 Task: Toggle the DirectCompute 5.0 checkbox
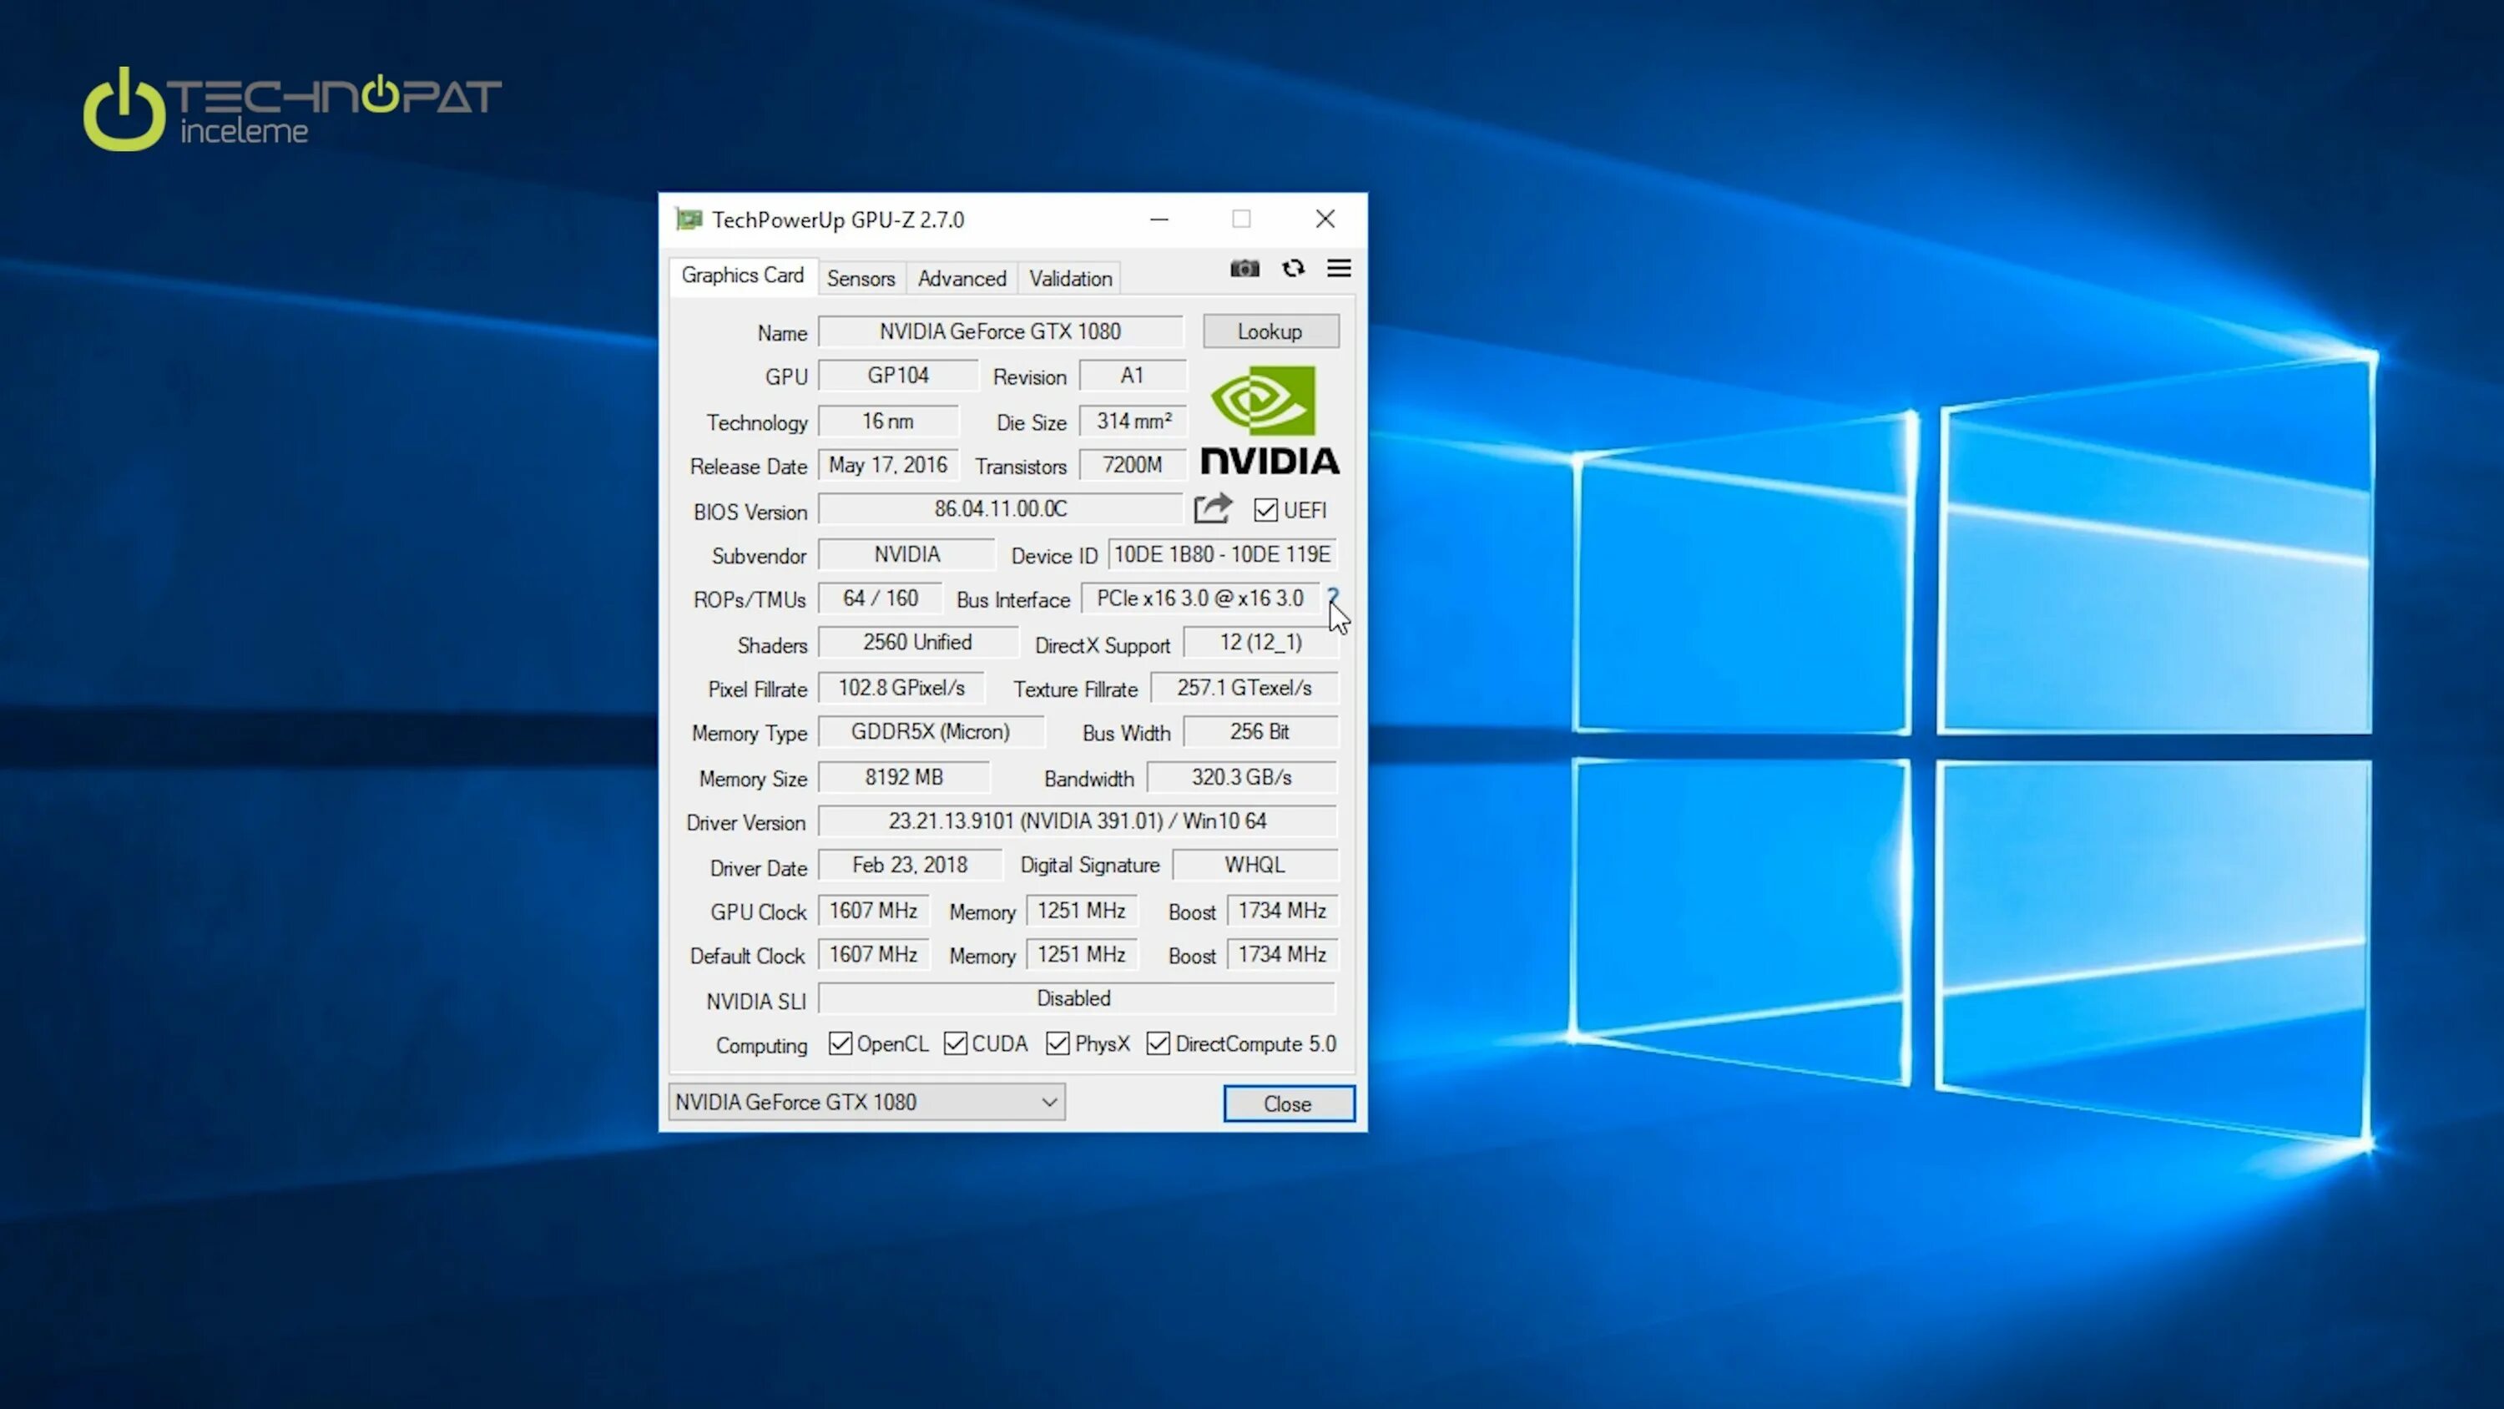[x=1158, y=1043]
